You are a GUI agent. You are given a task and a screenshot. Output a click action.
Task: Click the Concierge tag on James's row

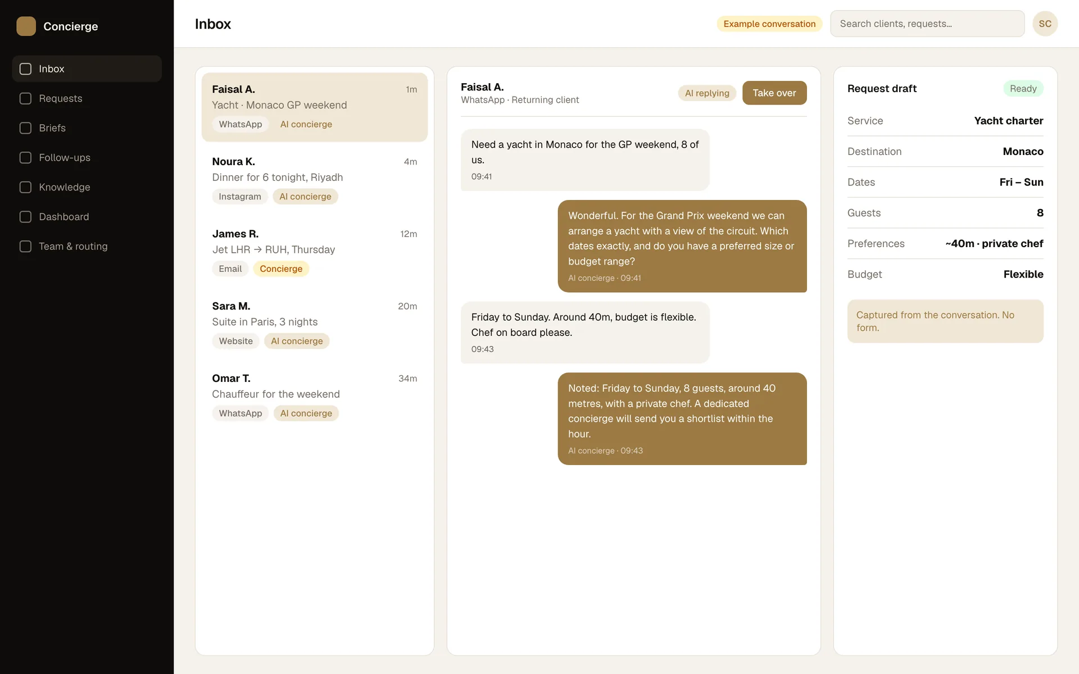(x=281, y=268)
